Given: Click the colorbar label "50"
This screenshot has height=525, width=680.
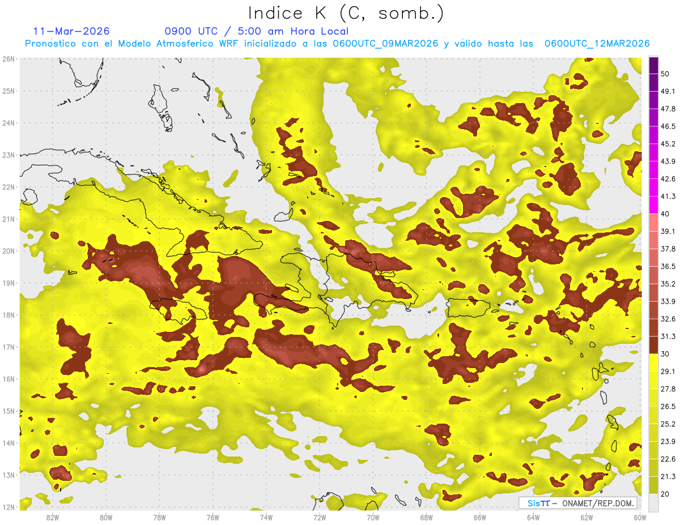Looking at the screenshot, I should [665, 74].
